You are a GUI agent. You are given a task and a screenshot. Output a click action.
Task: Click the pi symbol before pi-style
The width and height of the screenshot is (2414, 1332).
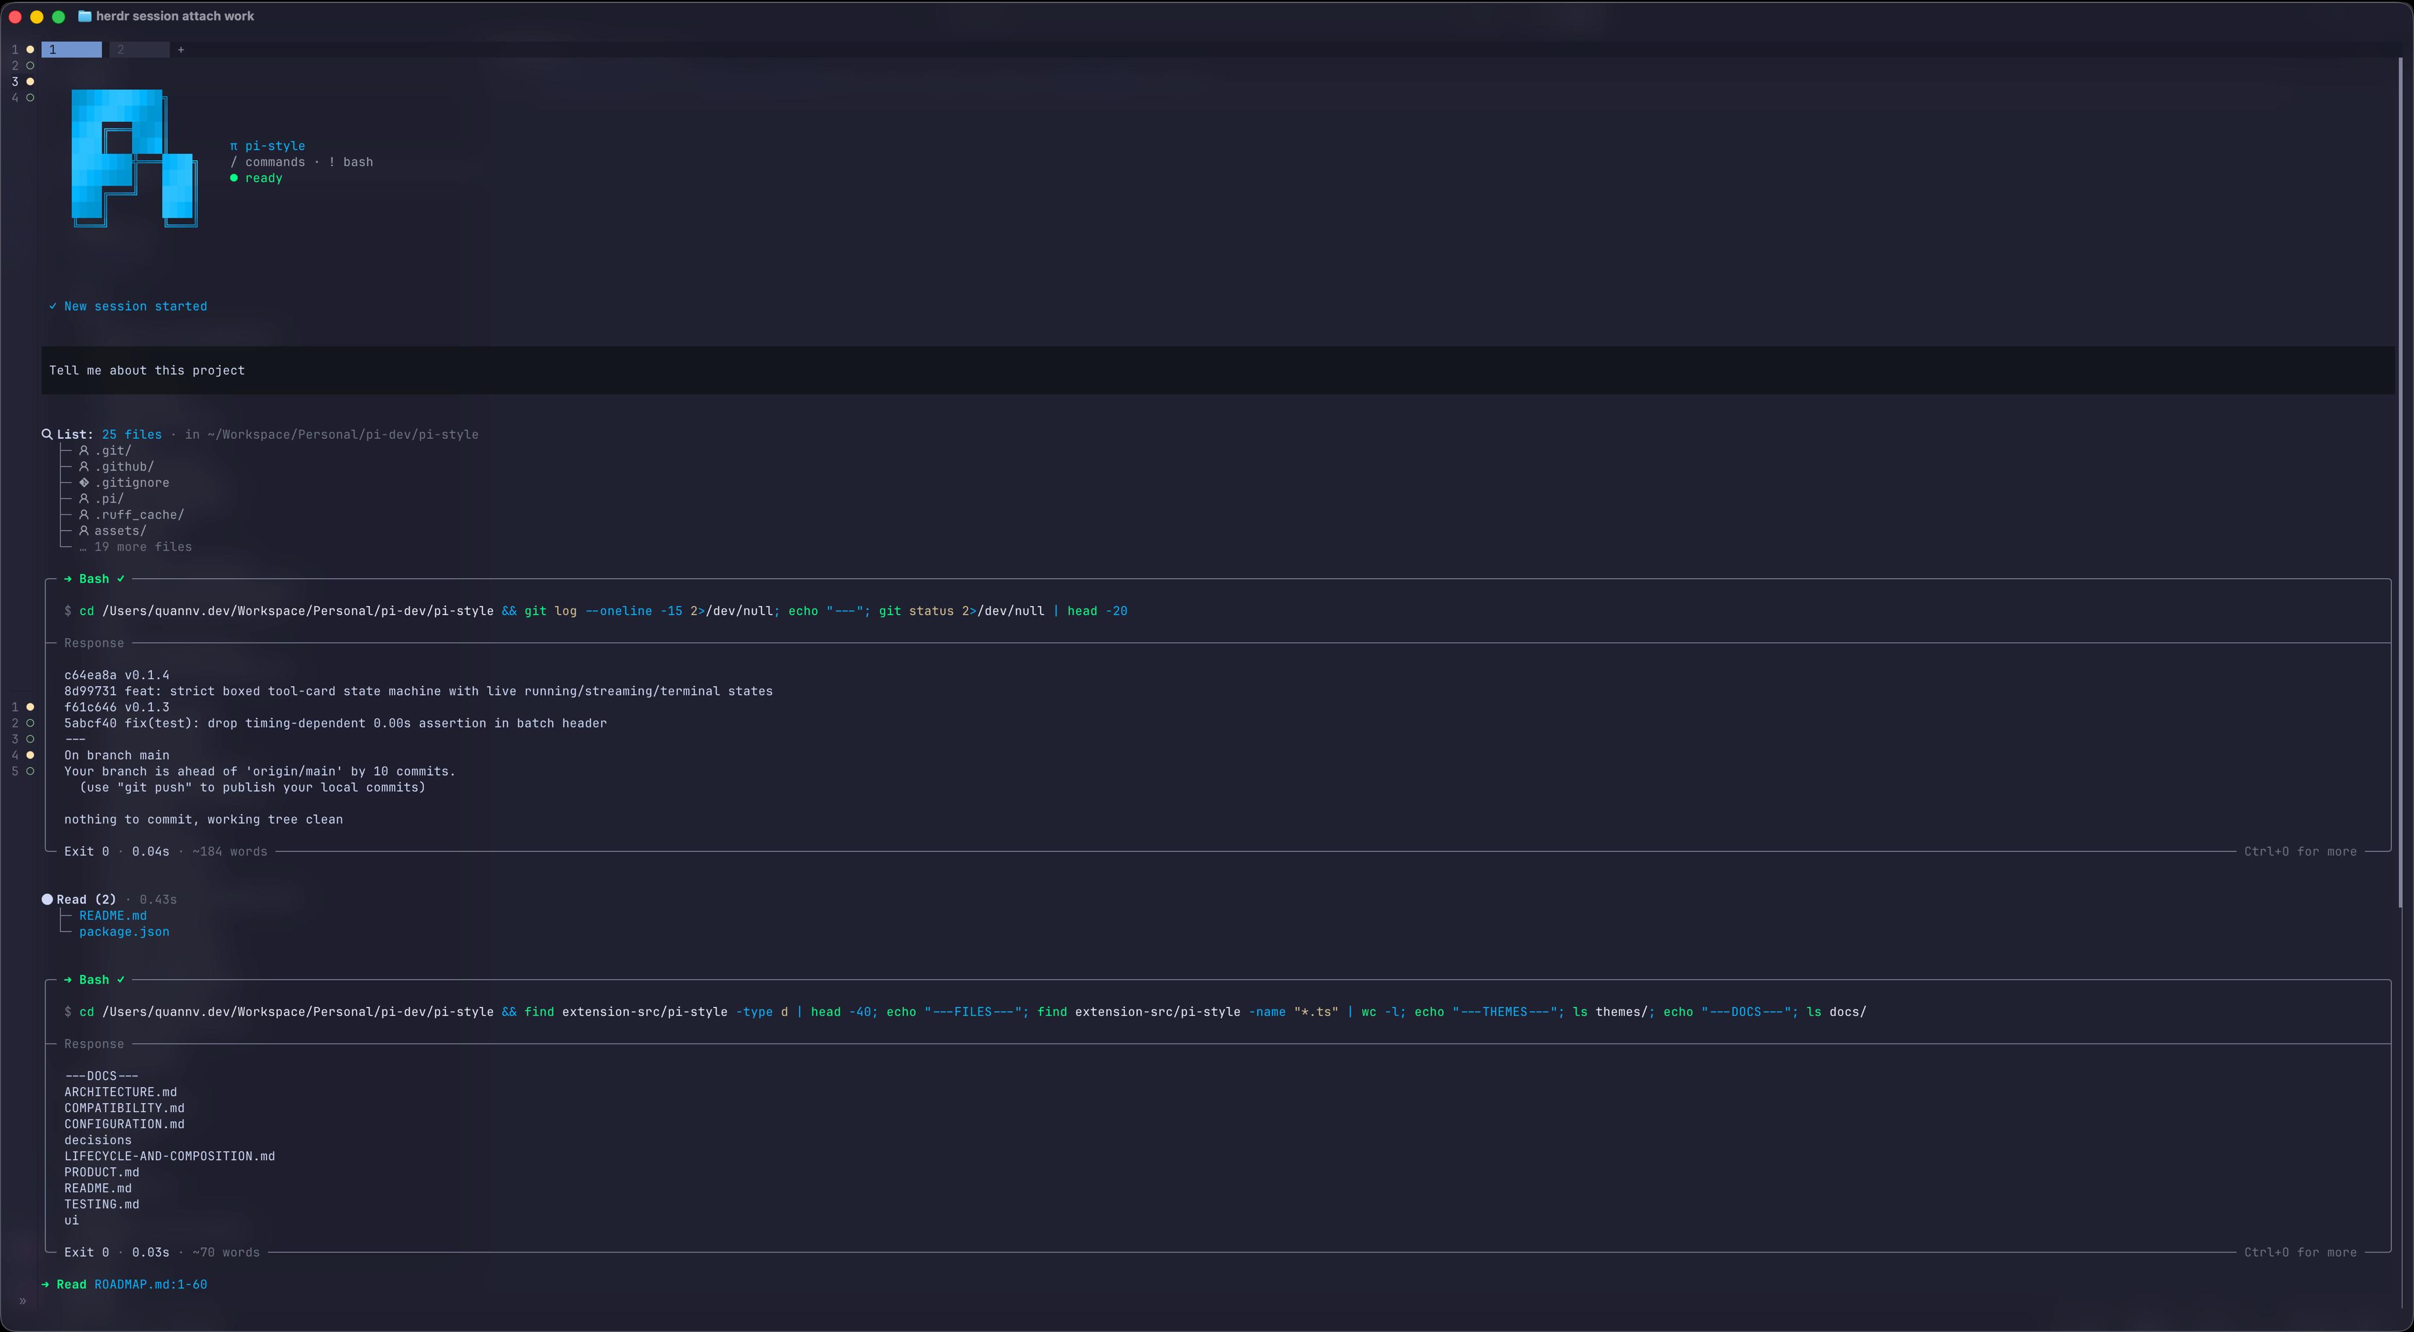[234, 146]
